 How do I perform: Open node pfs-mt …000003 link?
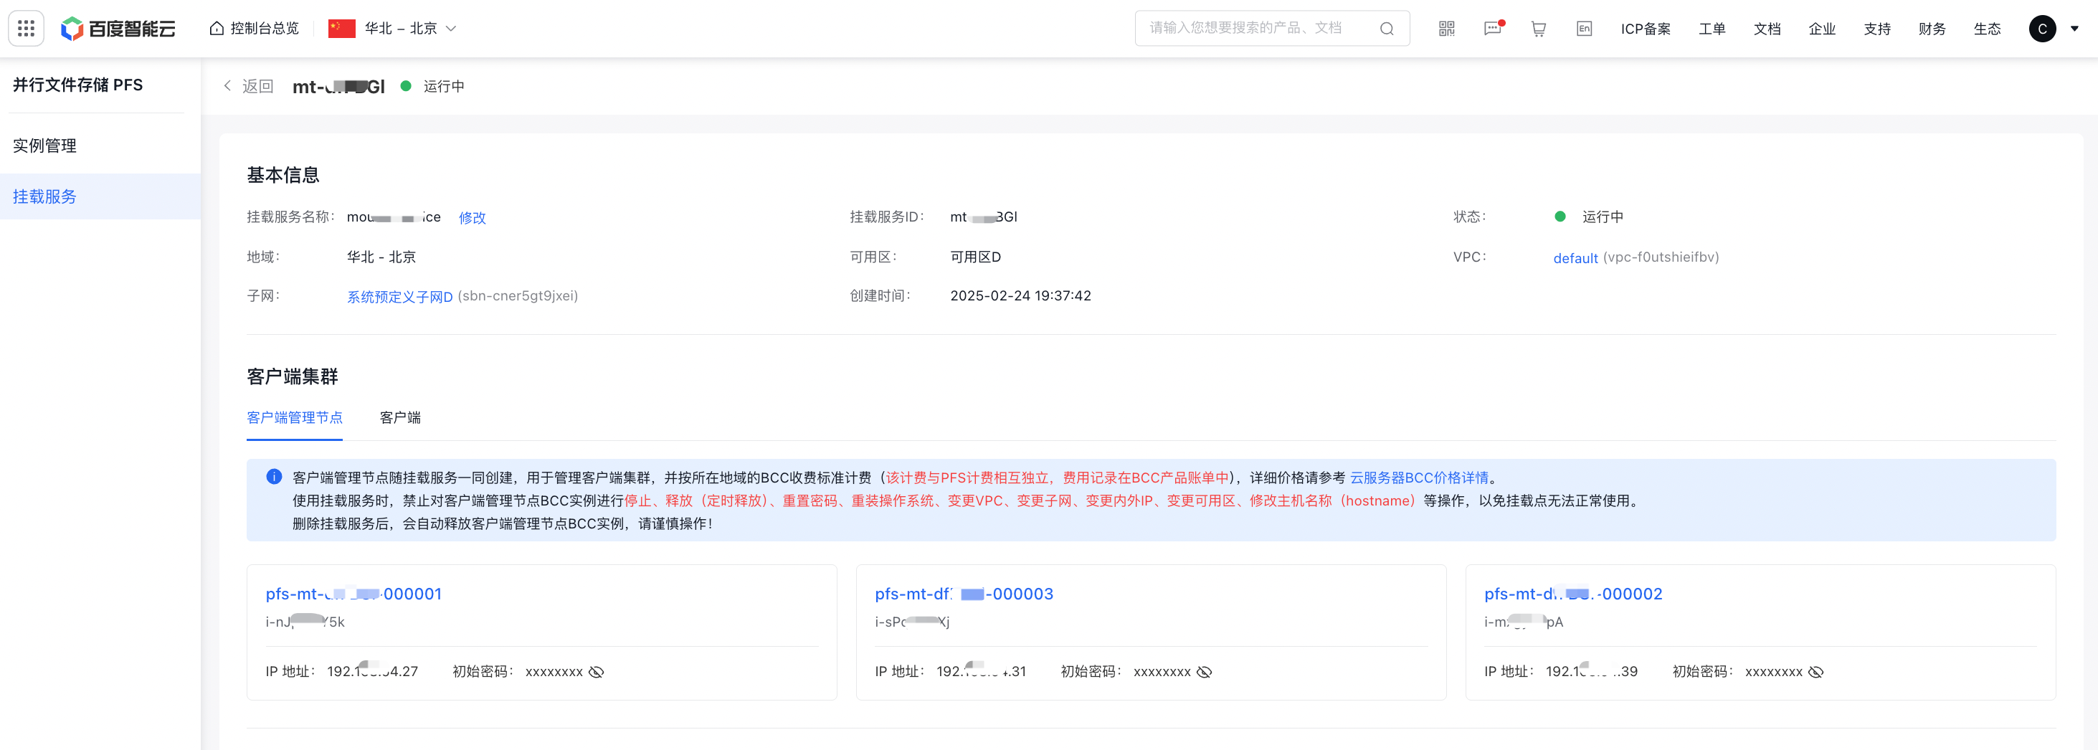964,594
